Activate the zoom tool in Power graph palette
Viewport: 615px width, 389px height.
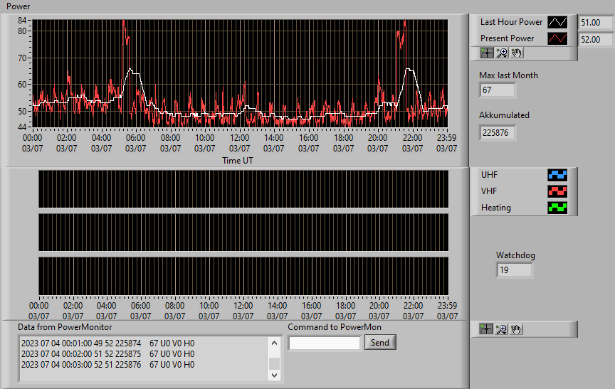502,53
